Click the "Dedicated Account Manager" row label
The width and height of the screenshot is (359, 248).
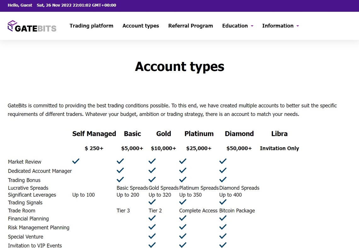pos(40,171)
